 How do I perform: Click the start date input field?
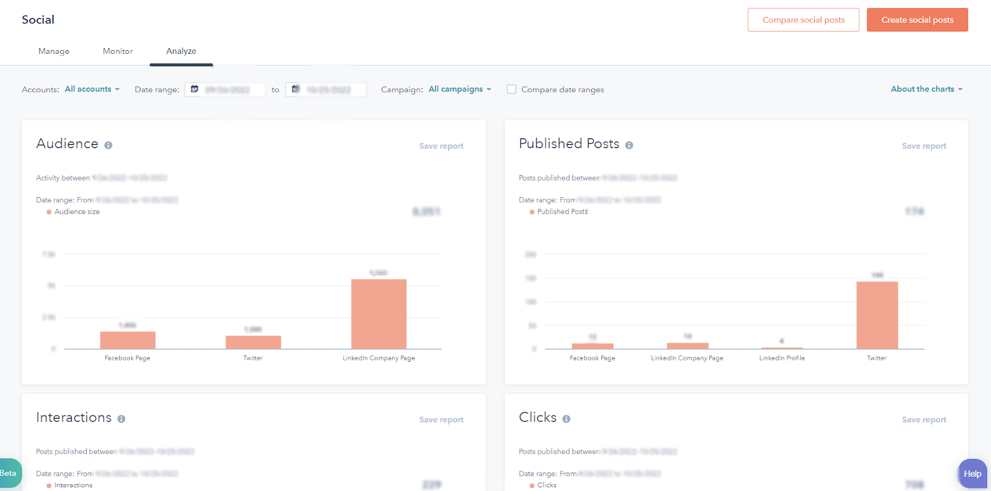225,90
